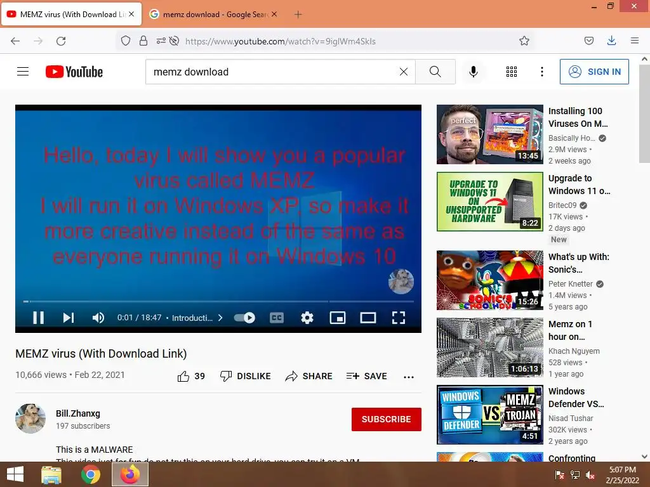Open Firefox application menu

pyautogui.click(x=634, y=41)
